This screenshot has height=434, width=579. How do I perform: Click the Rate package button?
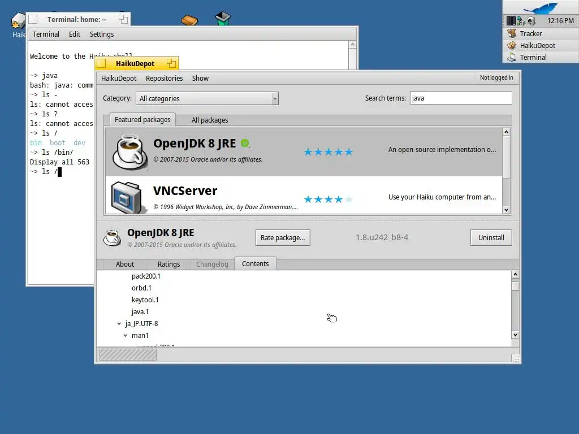click(283, 238)
